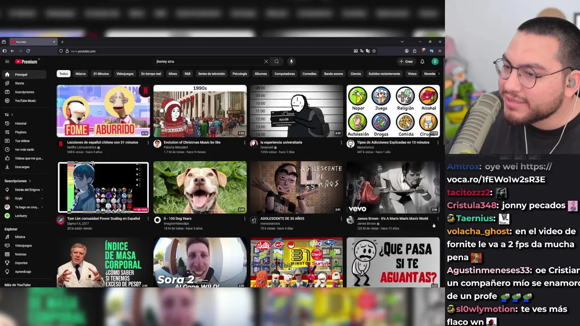The width and height of the screenshot is (580, 326).
Task: Open Ver más tarde in the sidebar
Action: coord(24,149)
